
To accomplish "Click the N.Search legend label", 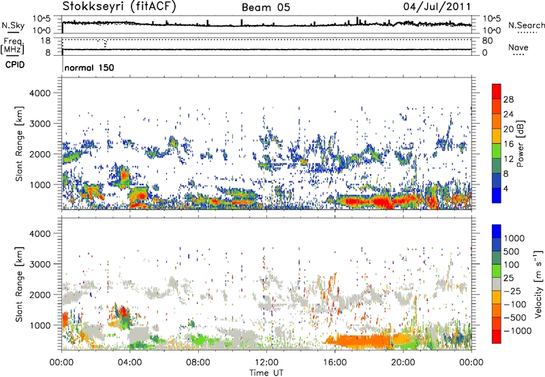I will tap(527, 25).
